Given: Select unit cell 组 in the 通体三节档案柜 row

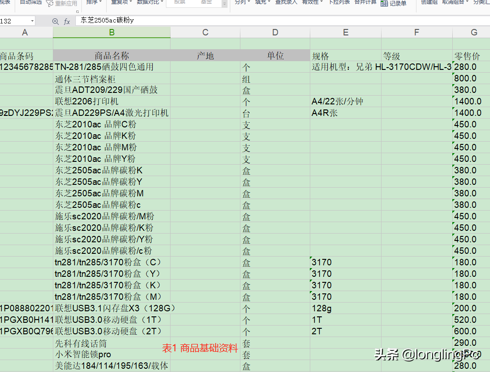Looking at the screenshot, I should pos(275,79).
